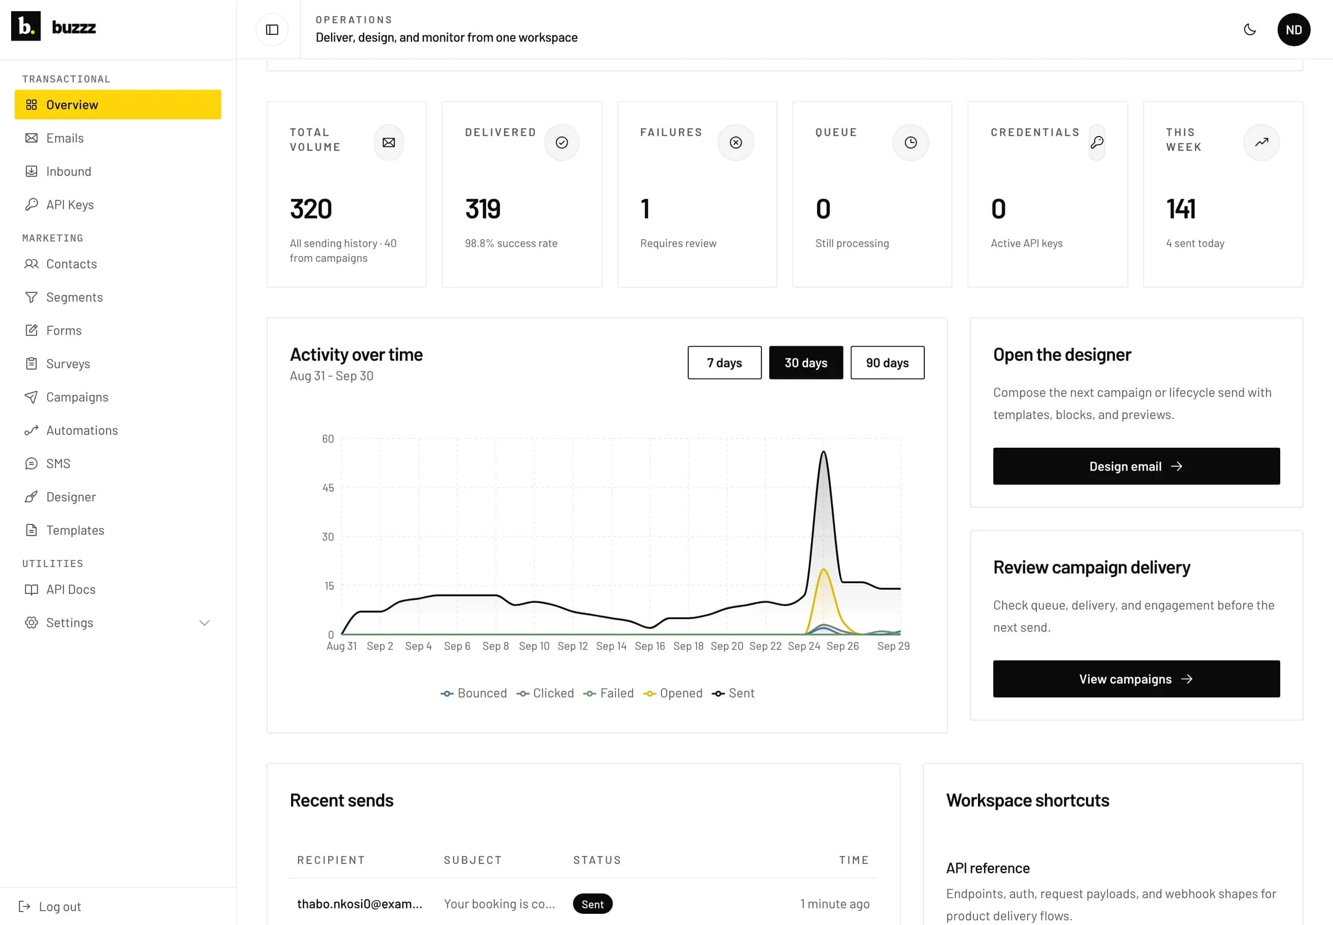This screenshot has height=925, width=1333.
Task: Click the Design email button
Action: 1136,467
